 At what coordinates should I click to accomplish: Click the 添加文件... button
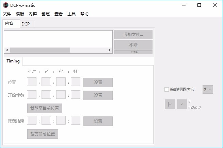133,34
